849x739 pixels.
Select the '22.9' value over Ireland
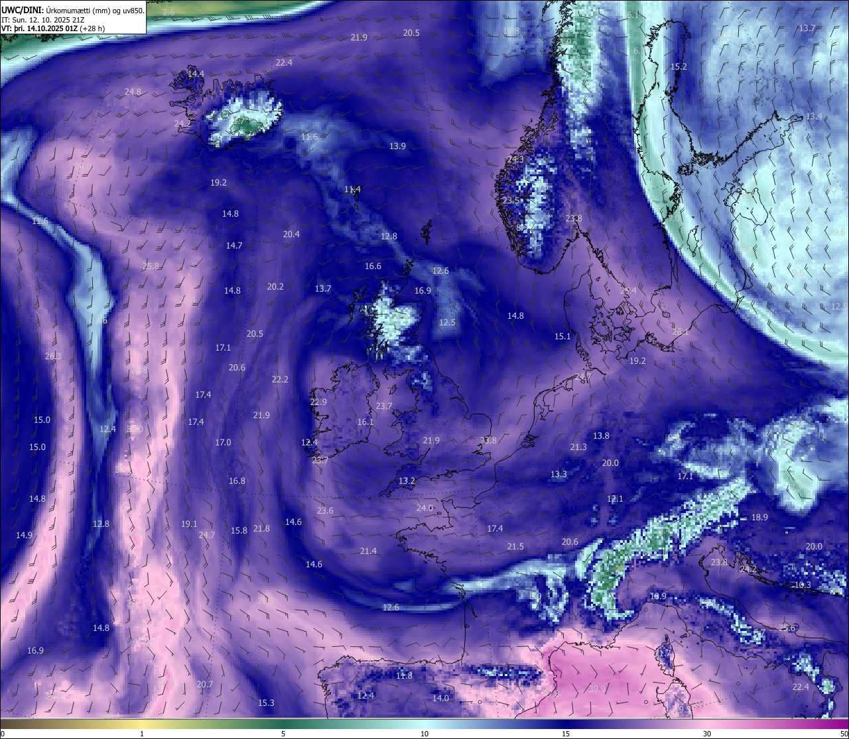click(x=318, y=402)
